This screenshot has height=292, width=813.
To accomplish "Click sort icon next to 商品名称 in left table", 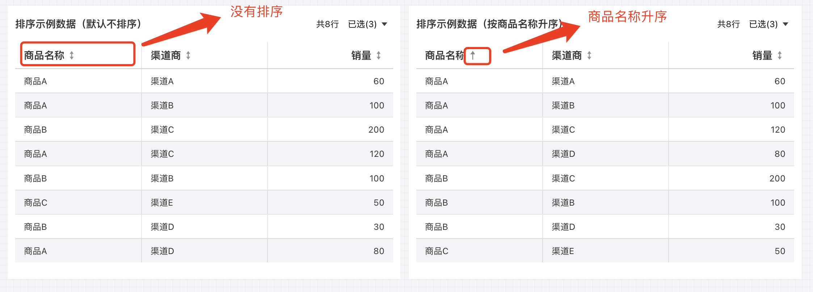I will 72,55.
